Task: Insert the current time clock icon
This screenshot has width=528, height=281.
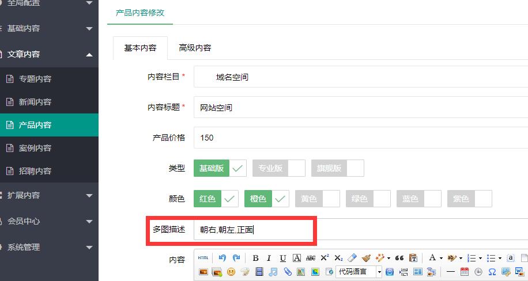Action: tap(478, 272)
